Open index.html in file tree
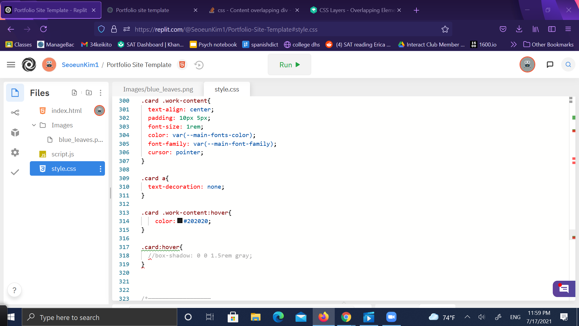 click(x=66, y=111)
